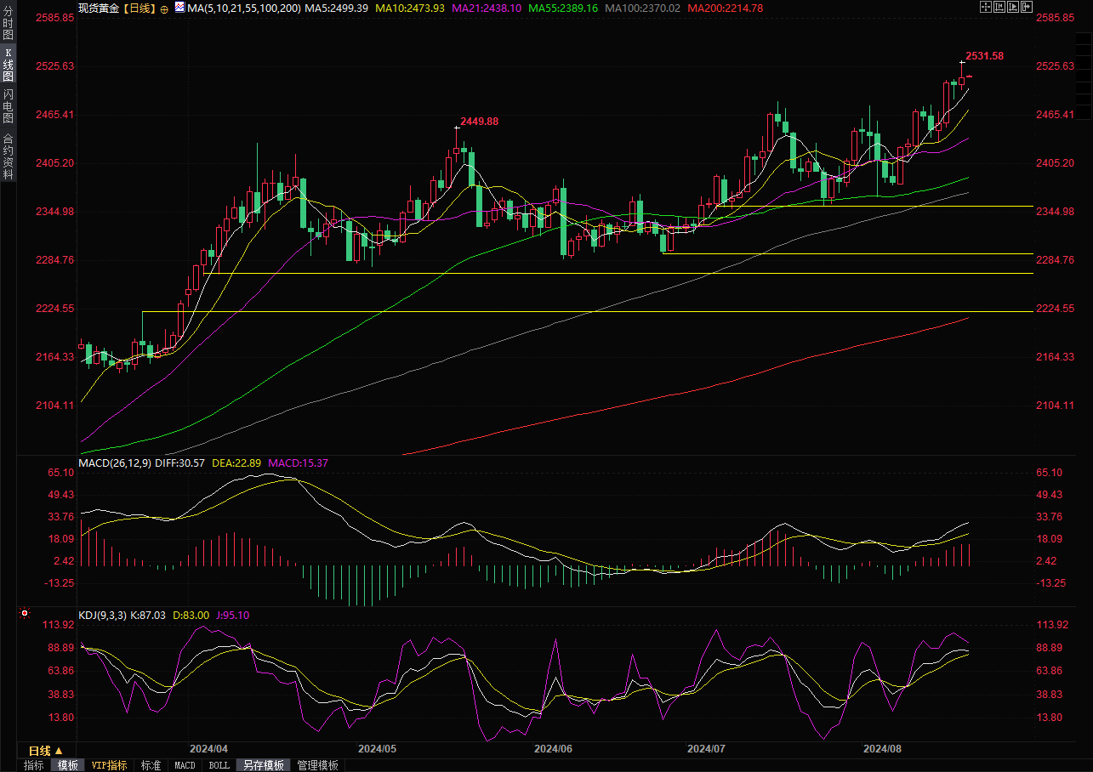Image resolution: width=1093 pixels, height=772 pixels.
Task: Click the 2024/08 date axis label
Action: (x=882, y=749)
